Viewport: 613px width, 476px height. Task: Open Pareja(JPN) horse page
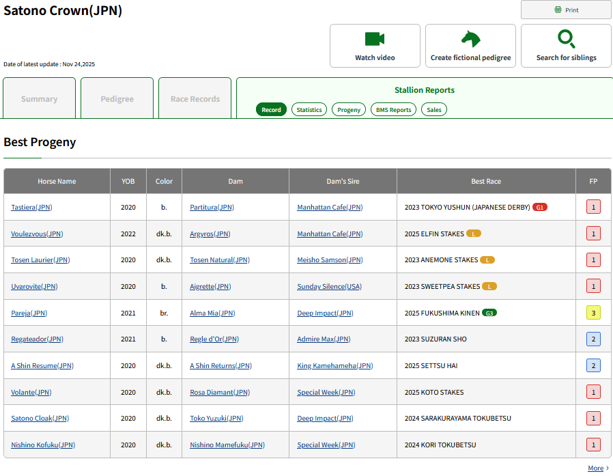[29, 313]
